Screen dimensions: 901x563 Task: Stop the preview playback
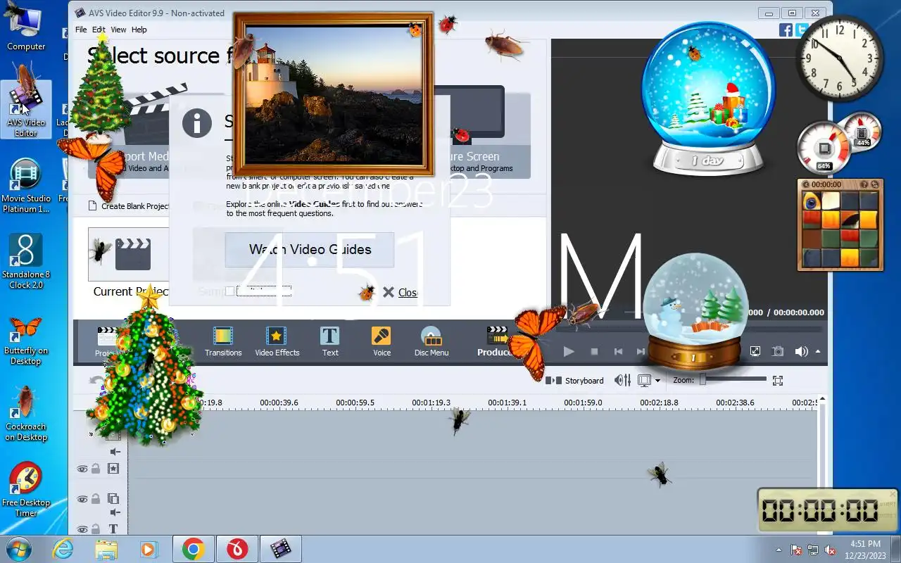coord(594,351)
